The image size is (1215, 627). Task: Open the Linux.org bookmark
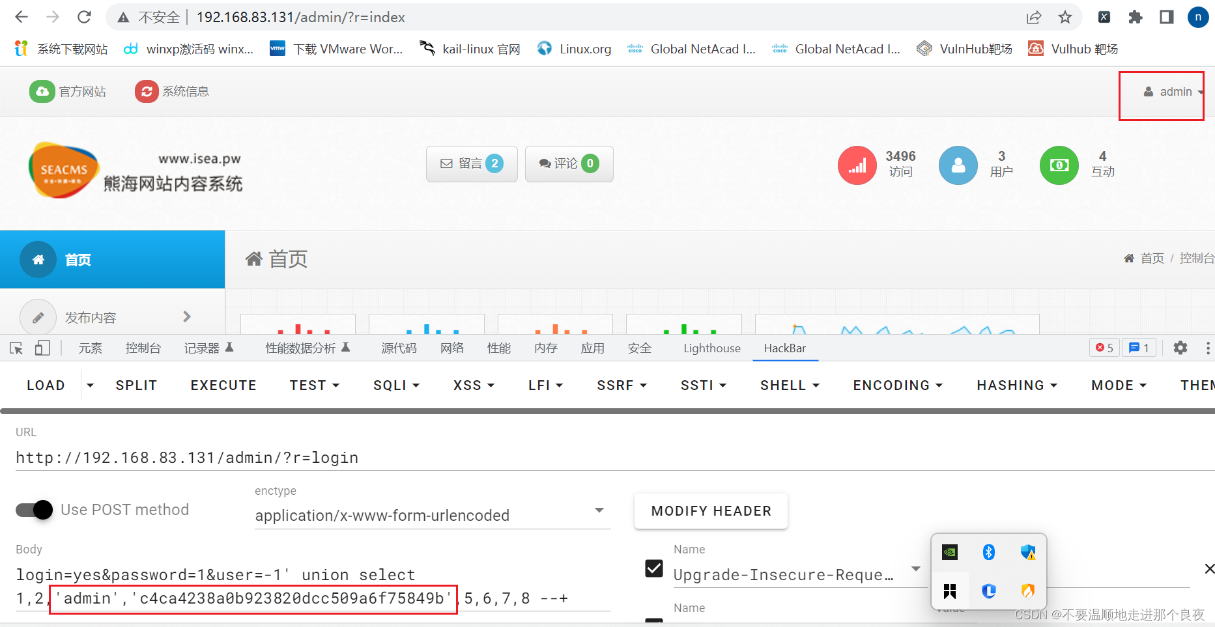point(574,49)
